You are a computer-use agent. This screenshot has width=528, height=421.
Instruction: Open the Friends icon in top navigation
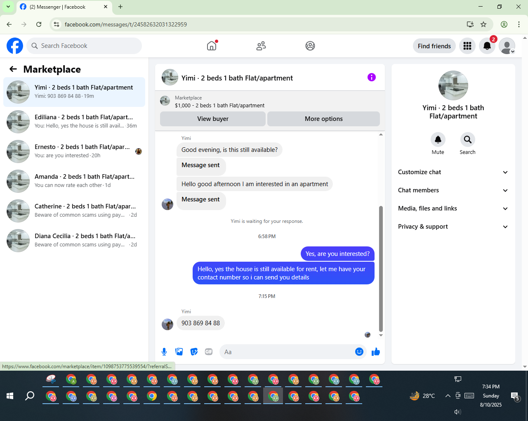[261, 46]
